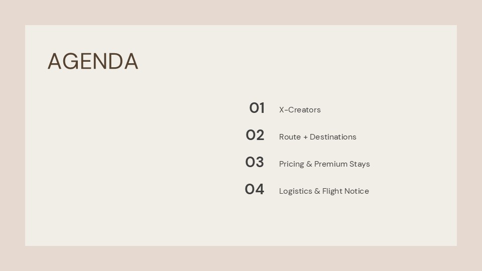The image size is (482, 271).
Task: Click the AGENDA title text
Action: [x=93, y=62]
